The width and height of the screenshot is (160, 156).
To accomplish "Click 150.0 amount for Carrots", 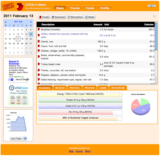I will [x=100, y=42].
